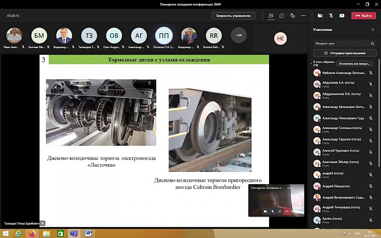
Task: Open Firefox from the taskbar
Action: 32,233
